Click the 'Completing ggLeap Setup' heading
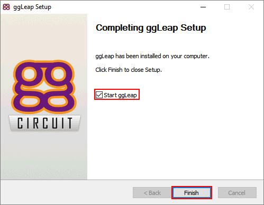The image size is (264, 205). coord(151,28)
